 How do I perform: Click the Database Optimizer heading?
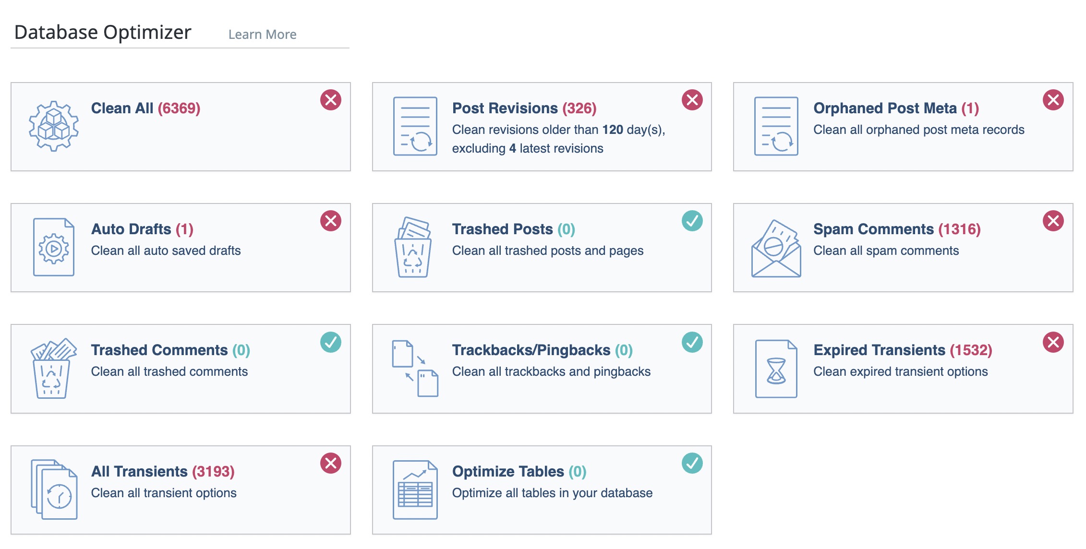(103, 33)
